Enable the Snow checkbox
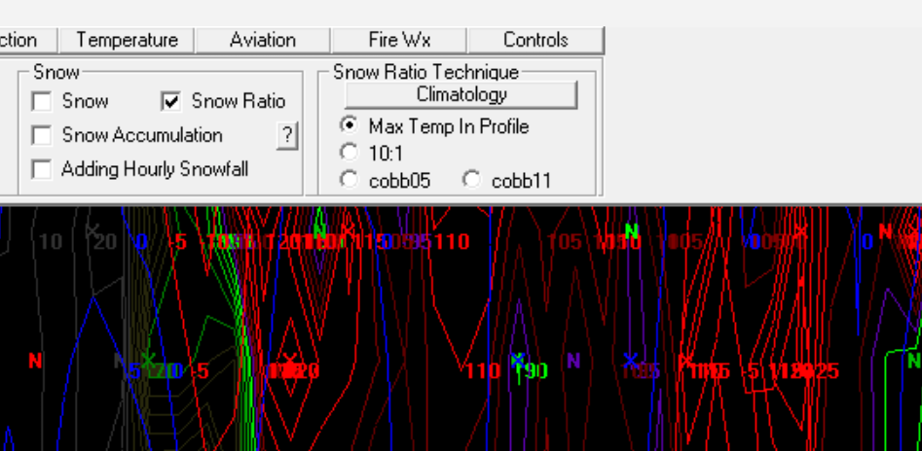This screenshot has height=451, width=922. [42, 102]
